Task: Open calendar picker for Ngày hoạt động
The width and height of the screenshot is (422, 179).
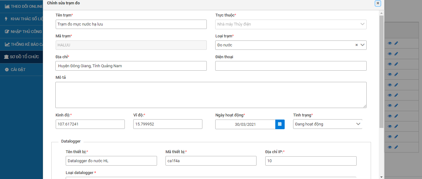Action: coord(280,124)
